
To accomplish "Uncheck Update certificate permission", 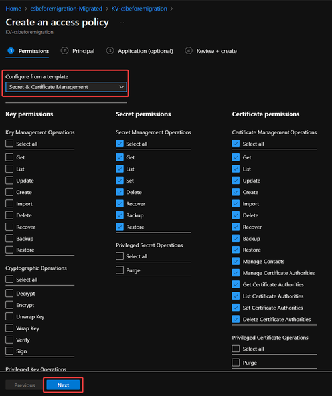I will tap(236, 181).
